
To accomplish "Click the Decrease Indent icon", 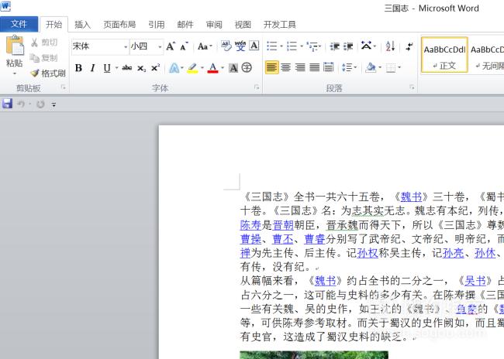I will tap(335, 47).
